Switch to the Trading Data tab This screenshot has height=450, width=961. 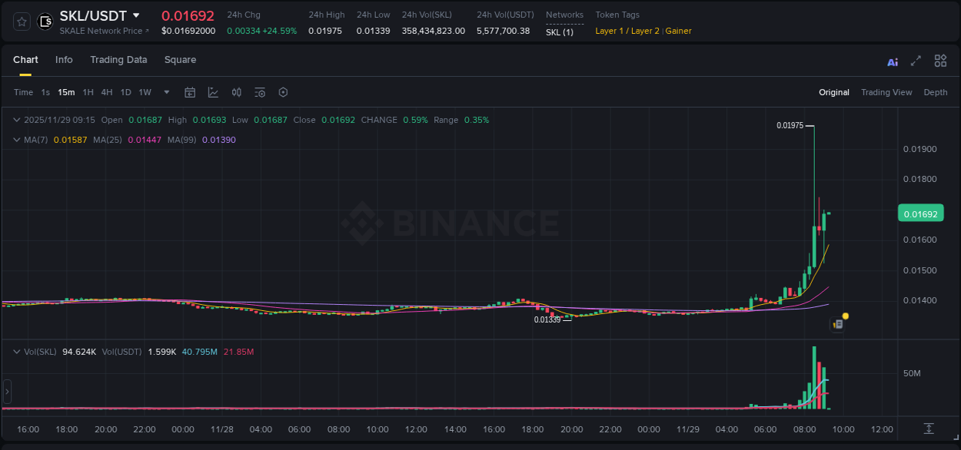pyautogui.click(x=118, y=60)
